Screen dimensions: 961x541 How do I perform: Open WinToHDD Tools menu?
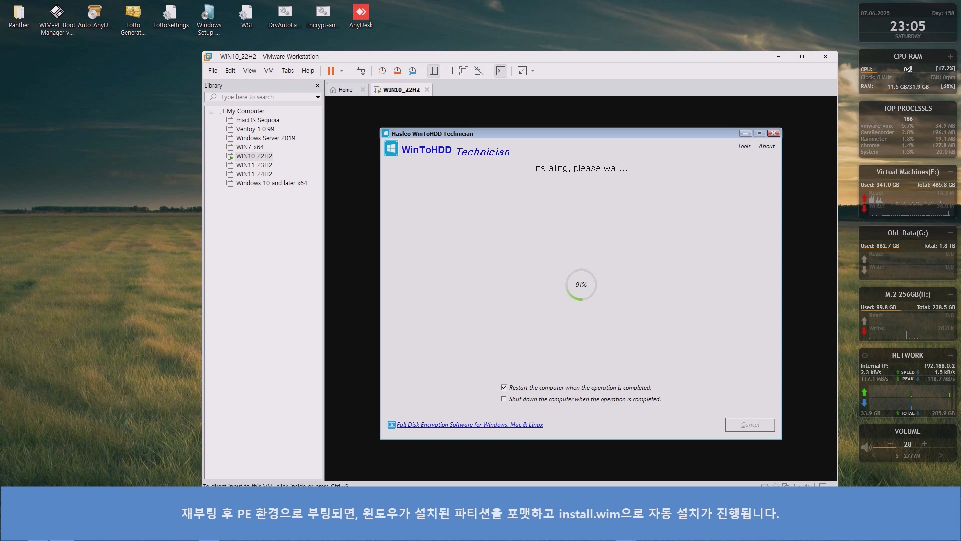[744, 146]
